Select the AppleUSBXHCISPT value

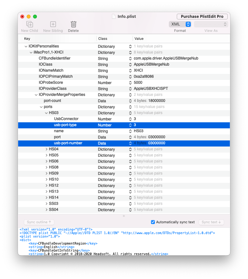pyautogui.click(x=151, y=89)
